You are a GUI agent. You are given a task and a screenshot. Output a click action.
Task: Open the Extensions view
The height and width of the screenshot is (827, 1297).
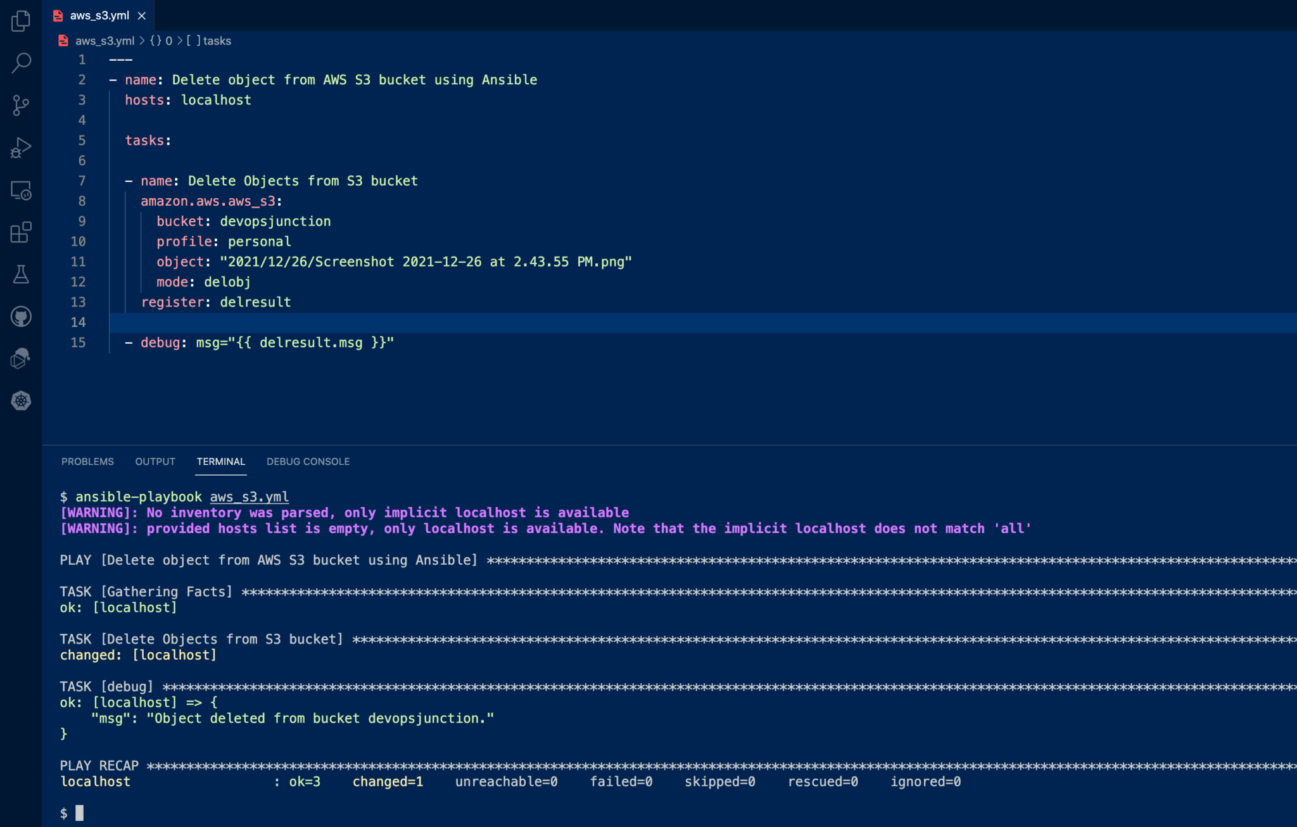coord(21,232)
